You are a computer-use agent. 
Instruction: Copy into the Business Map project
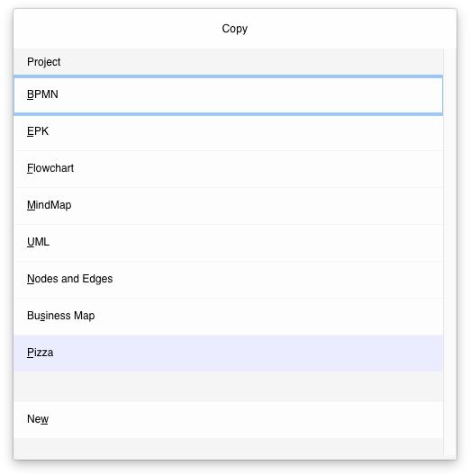[x=228, y=317]
